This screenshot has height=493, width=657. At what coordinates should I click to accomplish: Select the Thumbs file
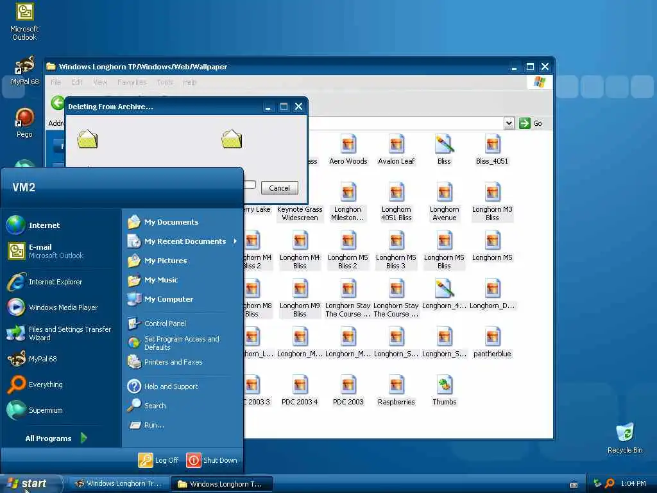coord(444,391)
